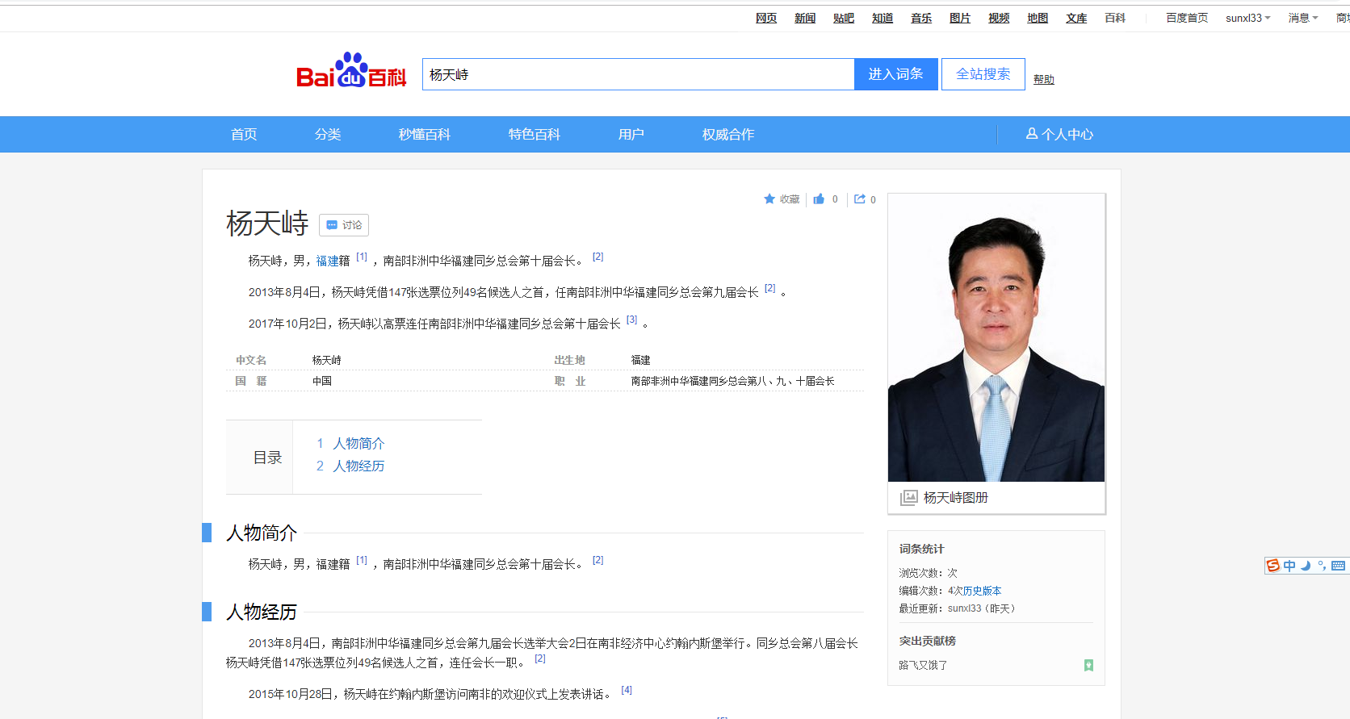Toggle Sogou moon half/full-width mode

coord(1306,566)
